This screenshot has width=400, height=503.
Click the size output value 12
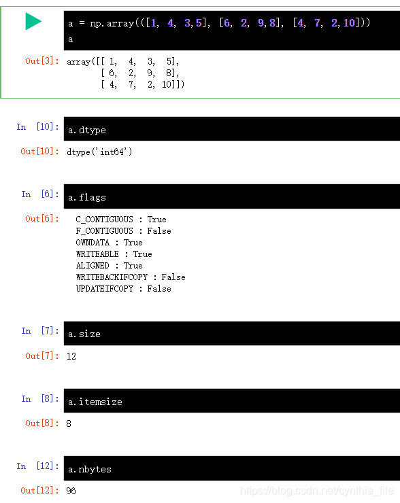[71, 356]
